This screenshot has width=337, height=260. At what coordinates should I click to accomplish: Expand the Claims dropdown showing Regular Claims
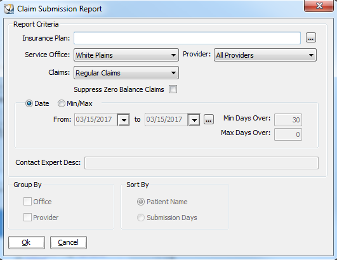coord(126,73)
